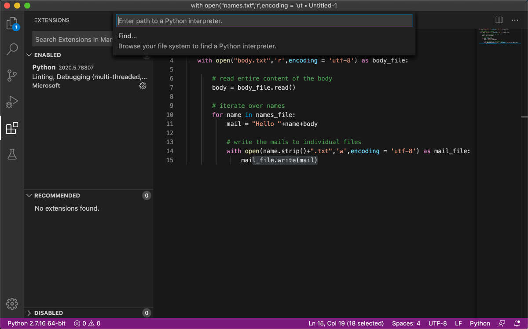Open the Search view

tap(12, 49)
